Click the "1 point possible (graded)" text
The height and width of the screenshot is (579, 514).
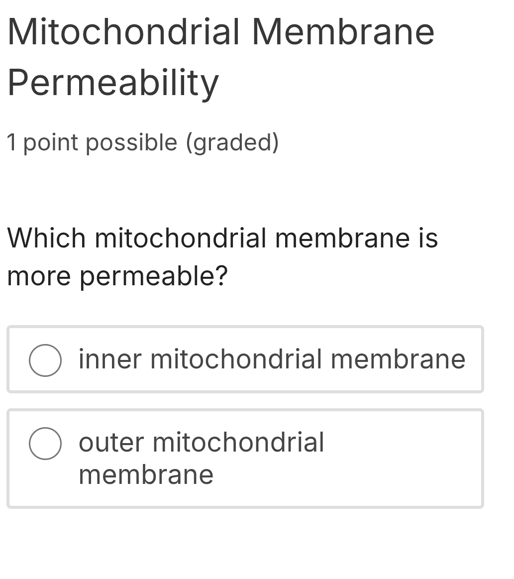click(x=143, y=143)
